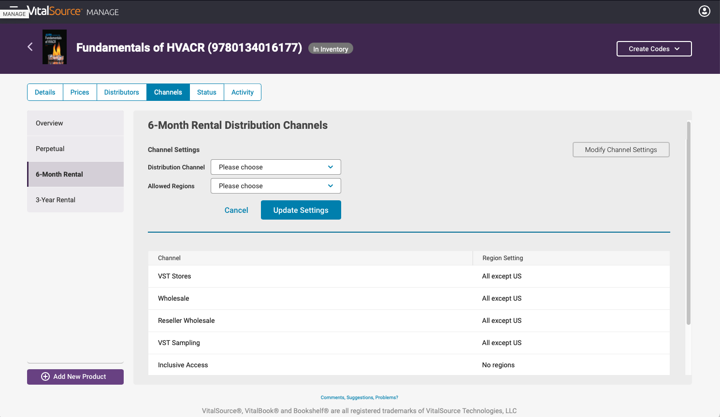Select Perpetual in the side menu
The image size is (720, 417).
point(75,149)
